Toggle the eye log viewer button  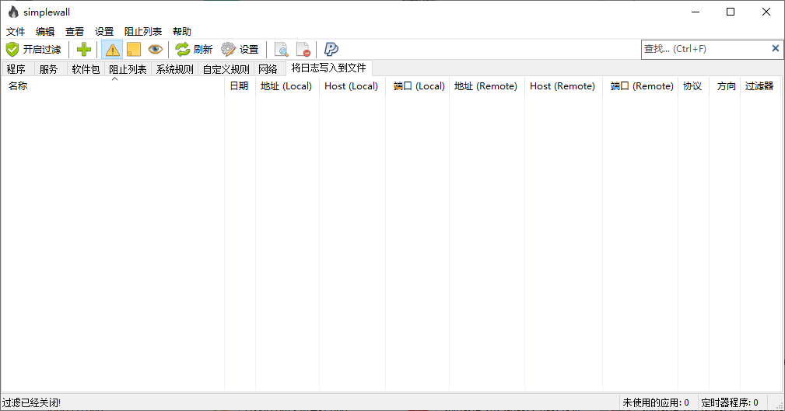click(156, 50)
